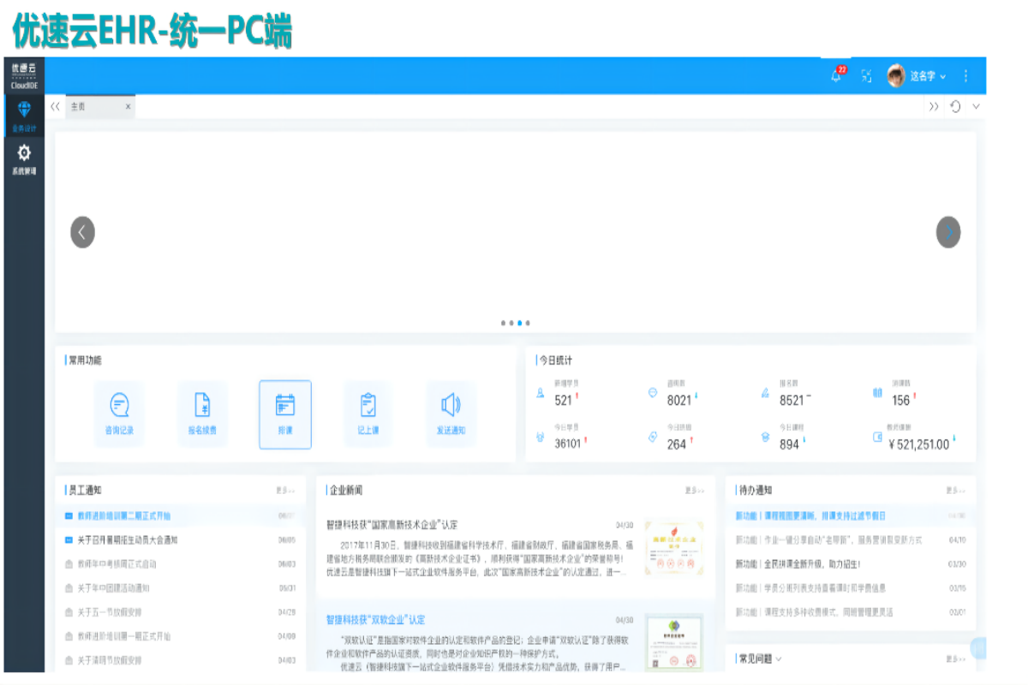Expand the 常见问题 section chevron

[x=779, y=658]
